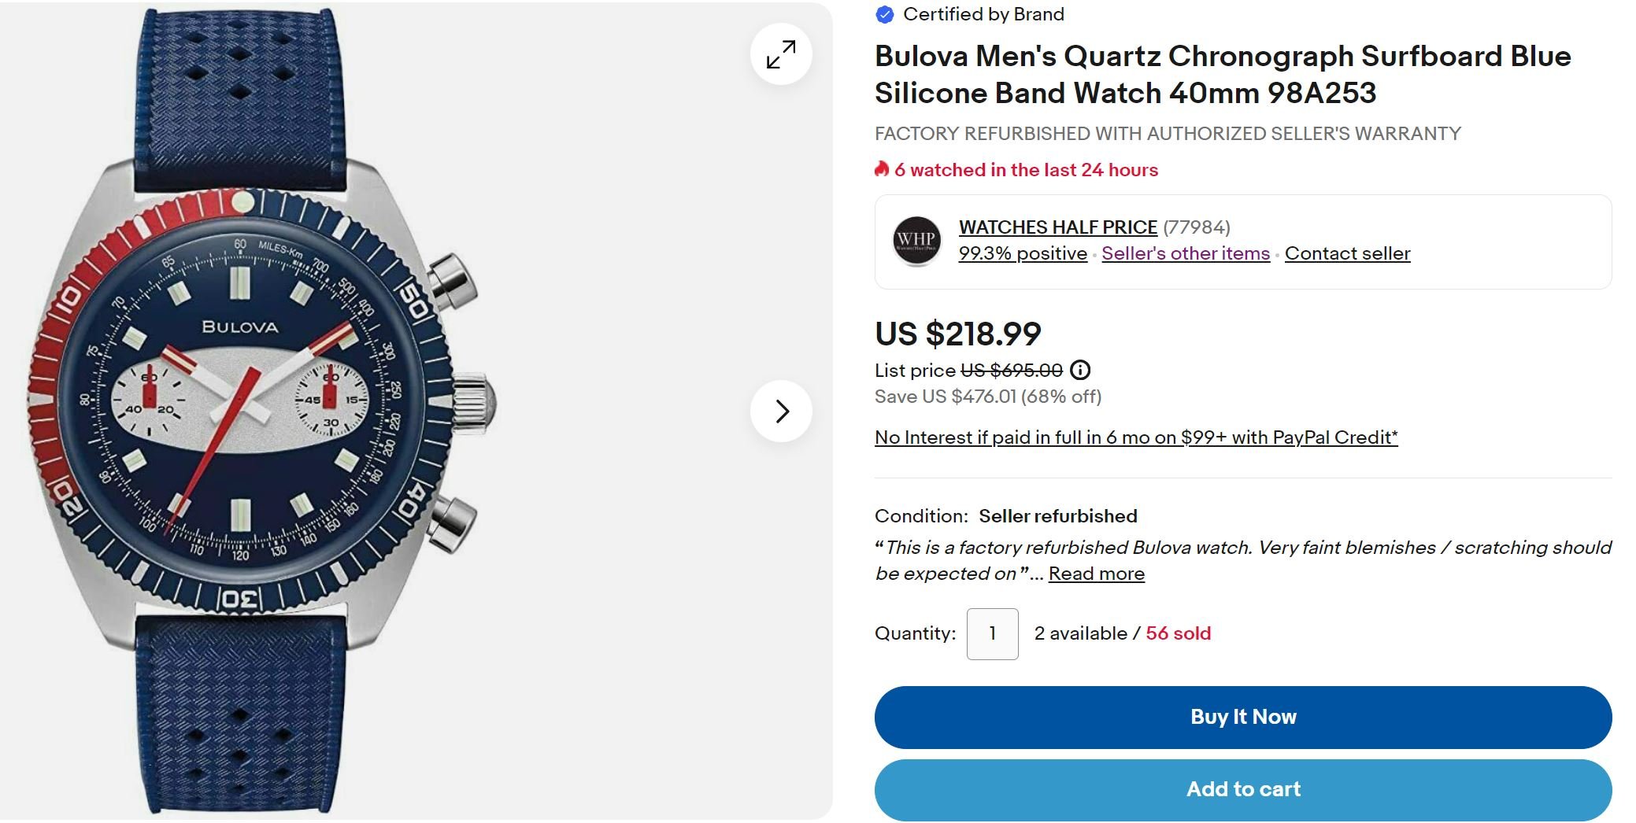Viewport: 1636px width, 823px height.
Task: Focus the Quantity input box
Action: pyautogui.click(x=992, y=633)
